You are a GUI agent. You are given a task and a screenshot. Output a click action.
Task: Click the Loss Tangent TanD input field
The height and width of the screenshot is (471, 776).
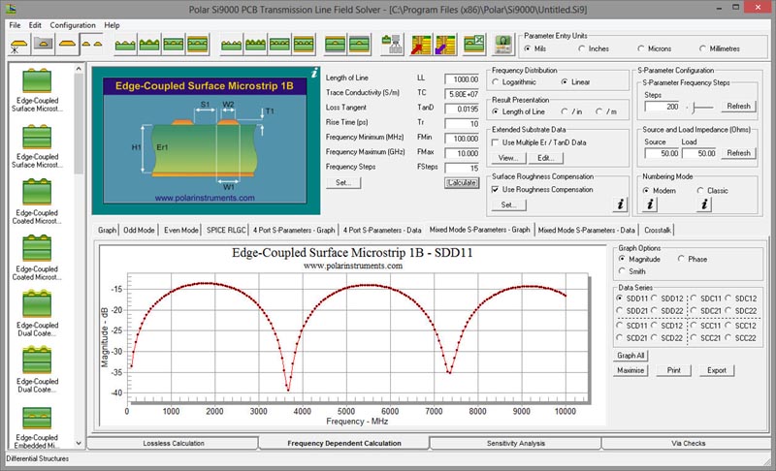462,109
